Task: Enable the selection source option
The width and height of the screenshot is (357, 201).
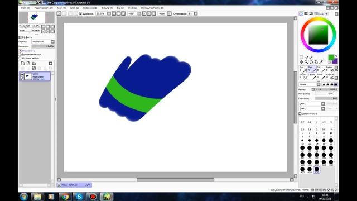Action: (x=20, y=58)
